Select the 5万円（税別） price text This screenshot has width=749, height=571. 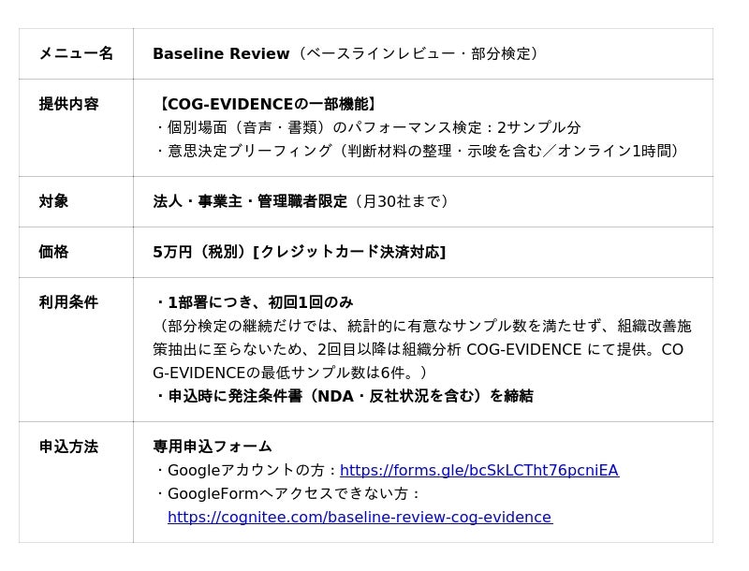[x=202, y=252]
